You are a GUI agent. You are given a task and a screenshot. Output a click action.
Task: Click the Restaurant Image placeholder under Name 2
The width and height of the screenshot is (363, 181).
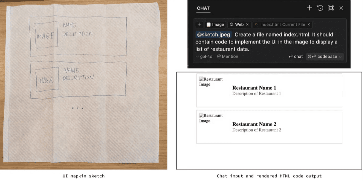click(211, 118)
